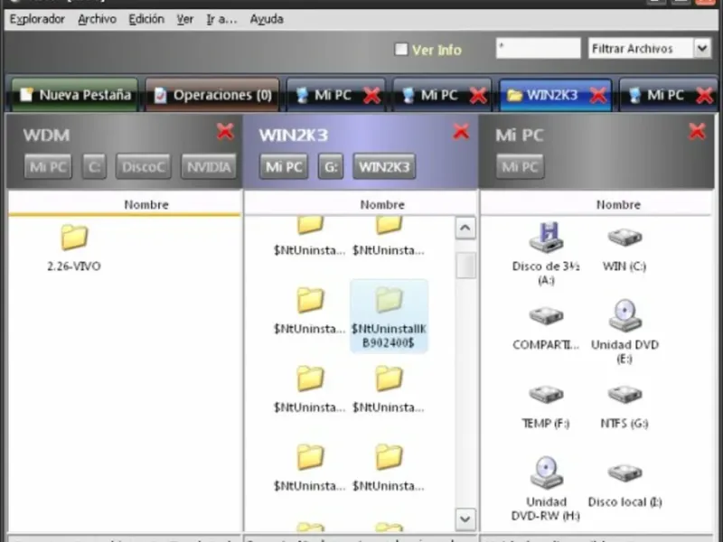This screenshot has width=723, height=542.
Task: Click the WIN2K3 panel scroll up arrow
Action: click(465, 229)
